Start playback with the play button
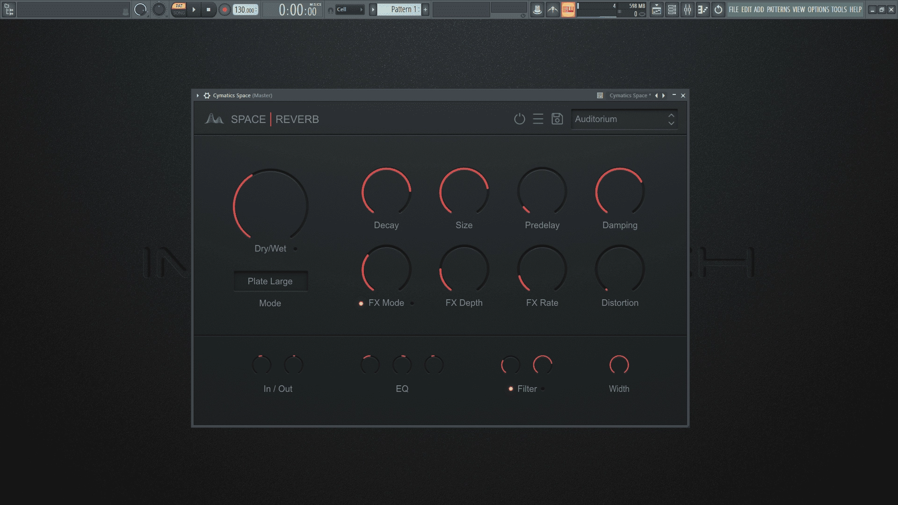This screenshot has width=898, height=505. coord(194,9)
